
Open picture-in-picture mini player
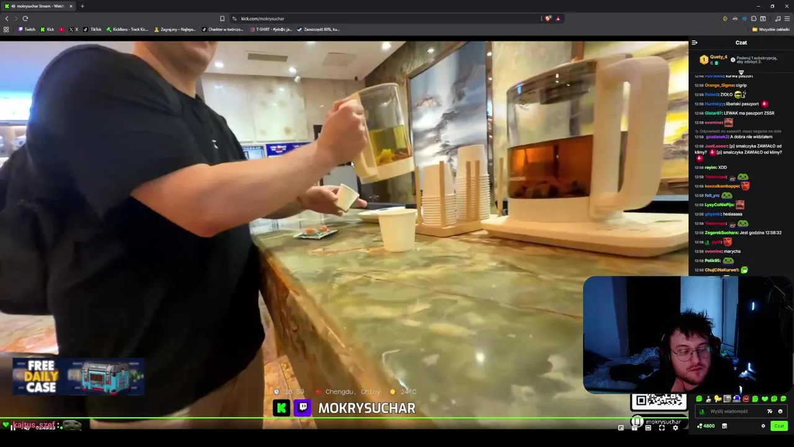[x=621, y=428]
